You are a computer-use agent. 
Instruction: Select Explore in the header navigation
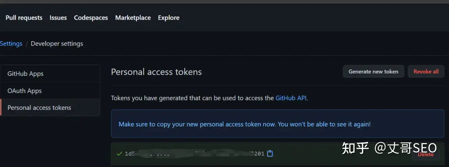169,18
